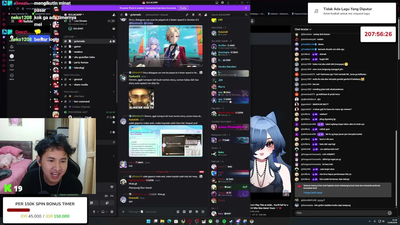Open Discord user settings gear
Screen dimensions: 400x225
pyautogui.click(x=112, y=212)
